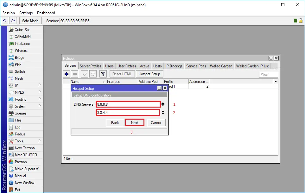
Task: Click Make Supout.rif entry
Action: pos(25,169)
